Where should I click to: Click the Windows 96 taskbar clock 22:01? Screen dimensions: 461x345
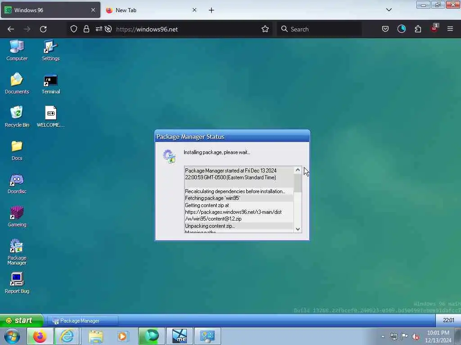pos(448,320)
